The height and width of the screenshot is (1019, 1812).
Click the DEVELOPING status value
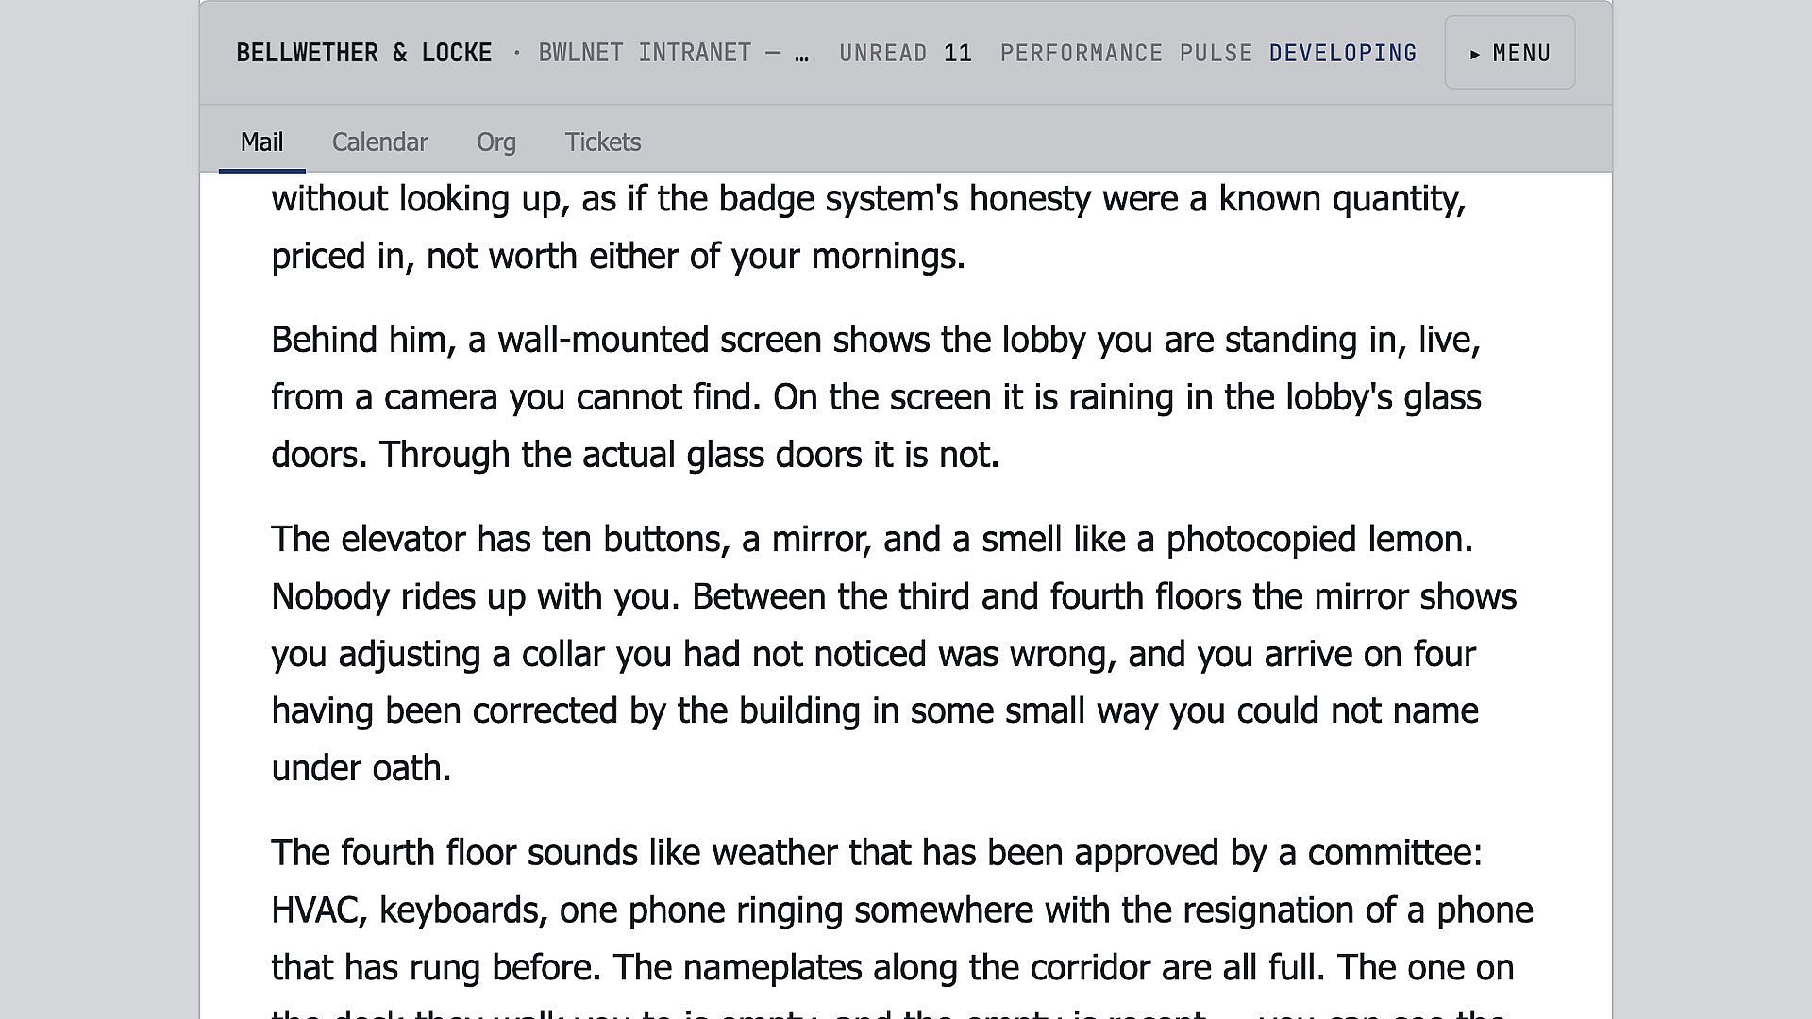(1343, 53)
